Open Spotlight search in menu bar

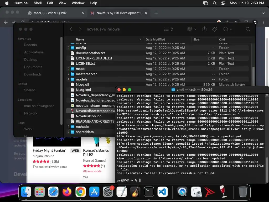point(214,3)
